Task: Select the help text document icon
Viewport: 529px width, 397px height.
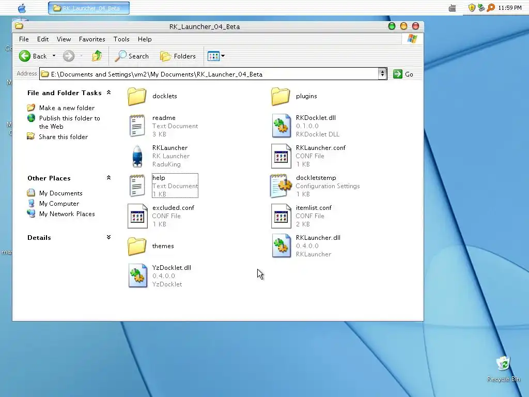Action: coord(137,186)
